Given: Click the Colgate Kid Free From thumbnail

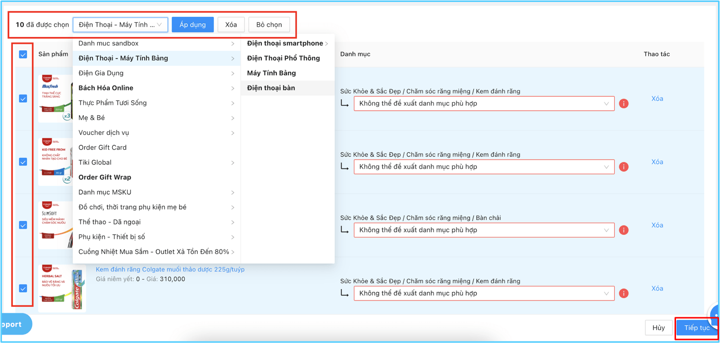Looking at the screenshot, I should [56, 162].
